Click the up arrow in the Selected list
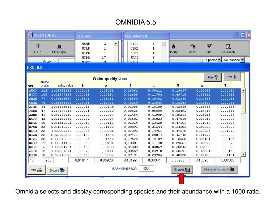 click(116, 43)
